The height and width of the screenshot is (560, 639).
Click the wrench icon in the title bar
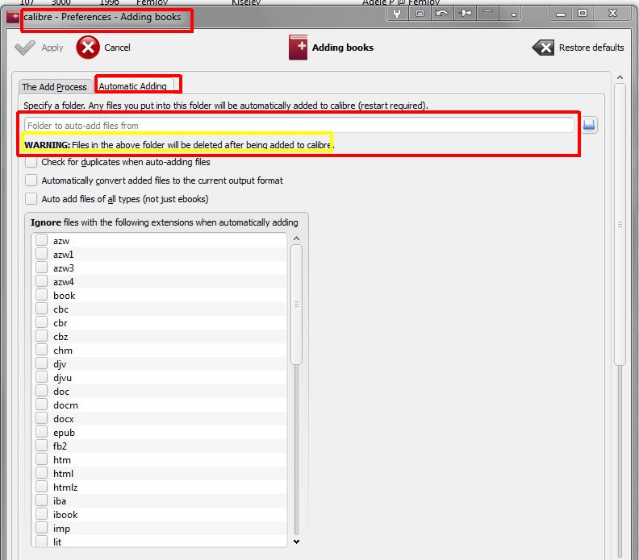pyautogui.click(x=396, y=14)
